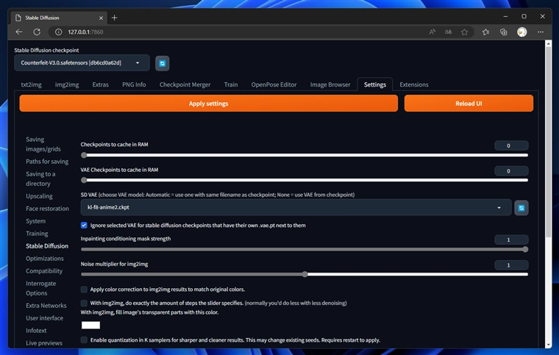Open Infotext settings section
The width and height of the screenshot is (559, 355).
(36, 330)
